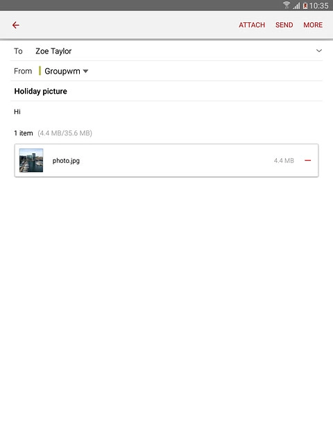Tap the Wi-Fi status icon
The height and width of the screenshot is (444, 333).
tap(287, 6)
